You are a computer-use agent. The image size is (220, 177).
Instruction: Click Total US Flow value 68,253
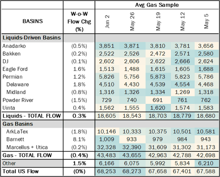pos(107,171)
